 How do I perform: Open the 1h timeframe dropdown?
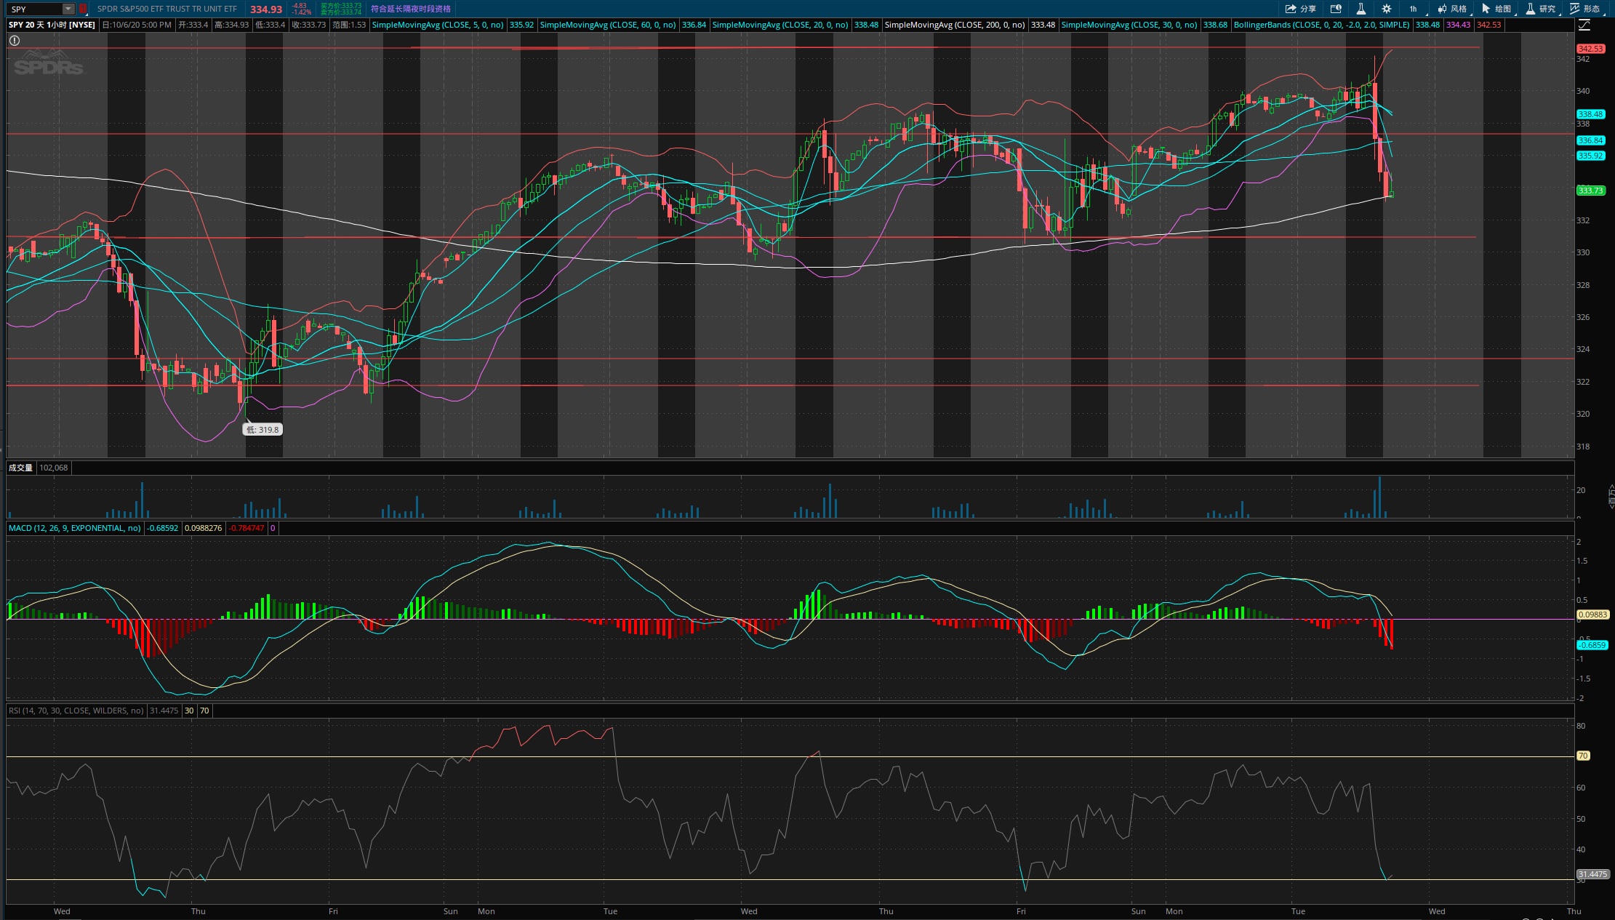pyautogui.click(x=1414, y=9)
